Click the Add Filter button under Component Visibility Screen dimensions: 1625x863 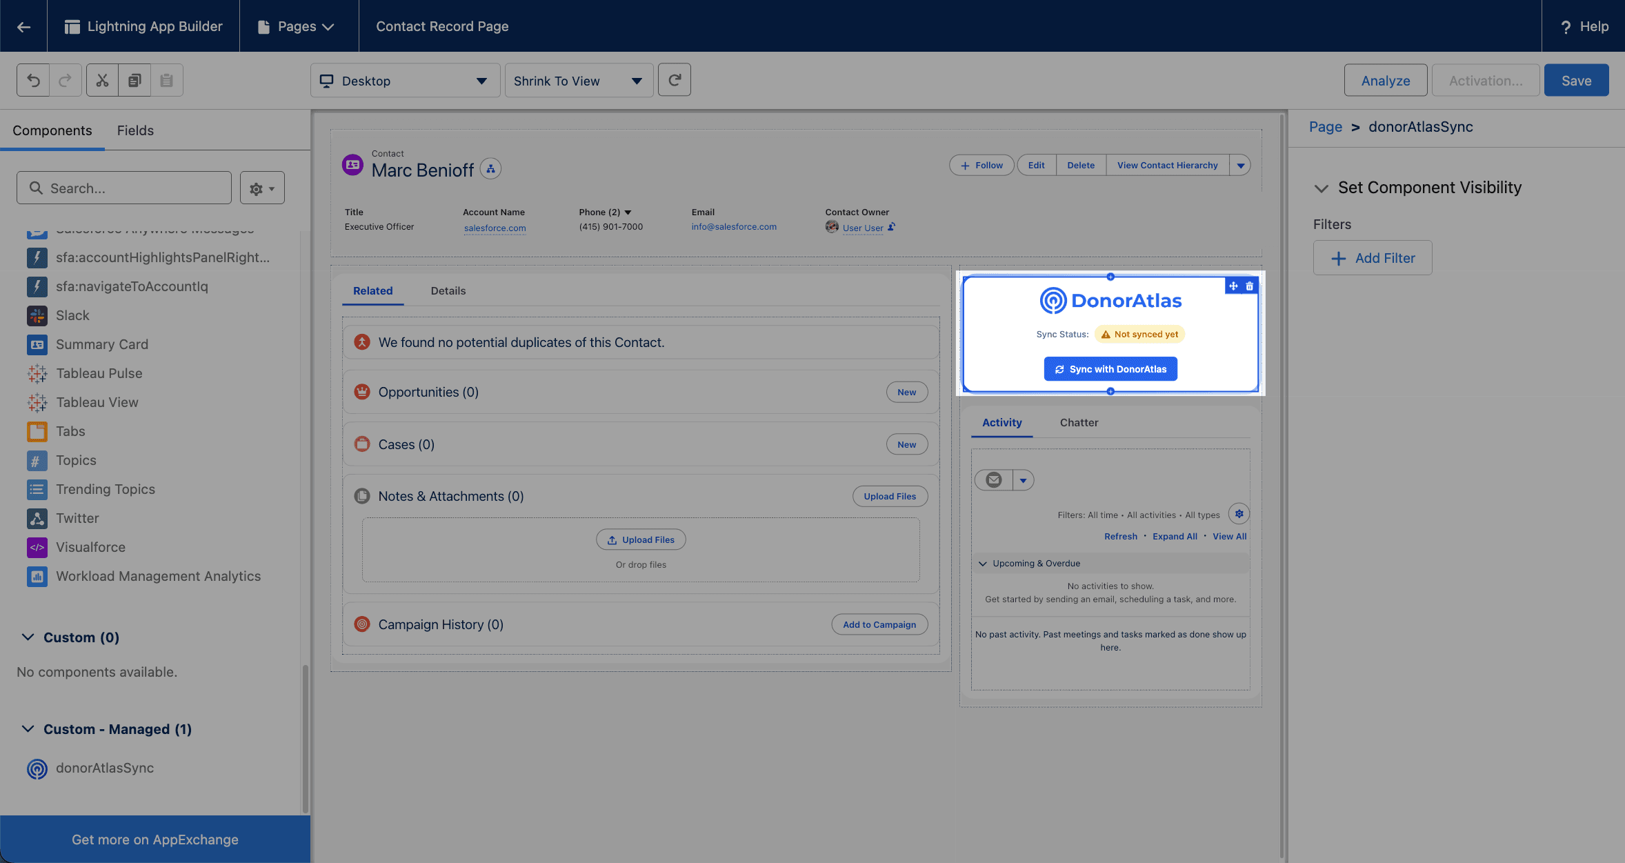tap(1372, 257)
